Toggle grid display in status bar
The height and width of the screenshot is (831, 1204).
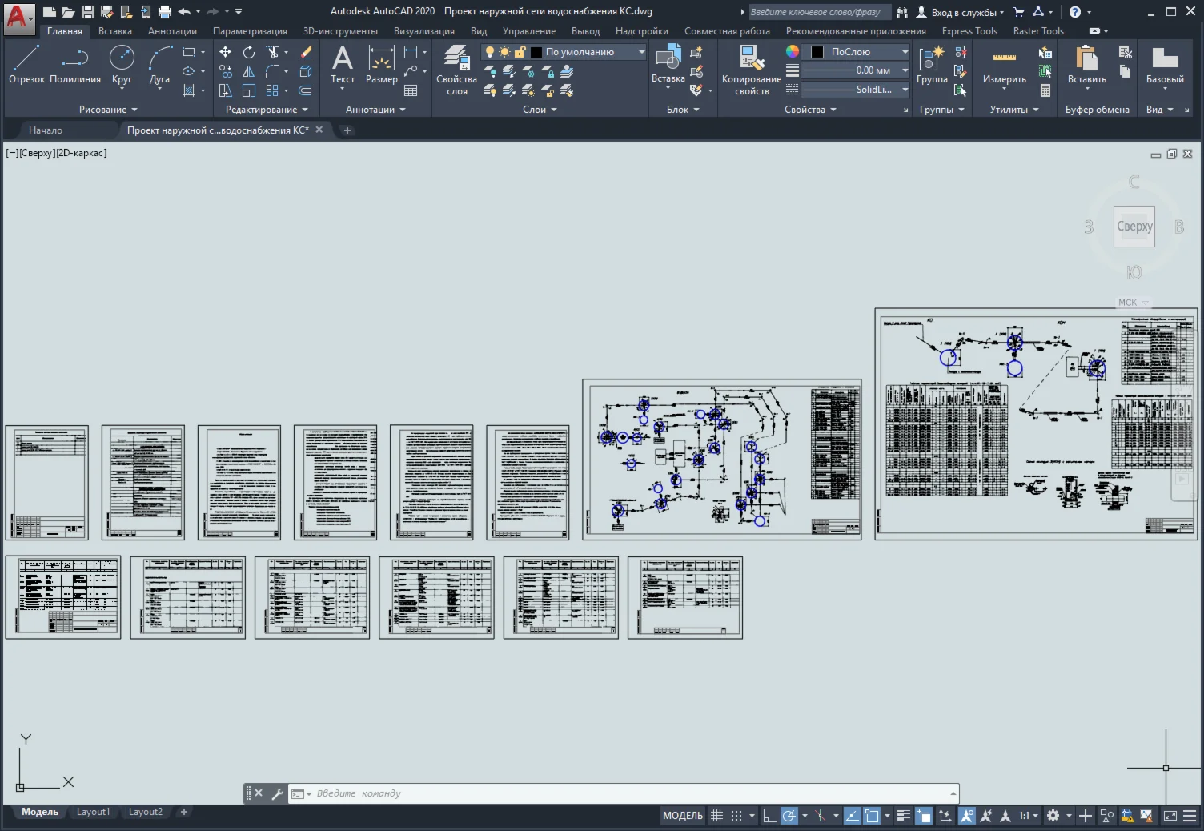[x=717, y=816]
